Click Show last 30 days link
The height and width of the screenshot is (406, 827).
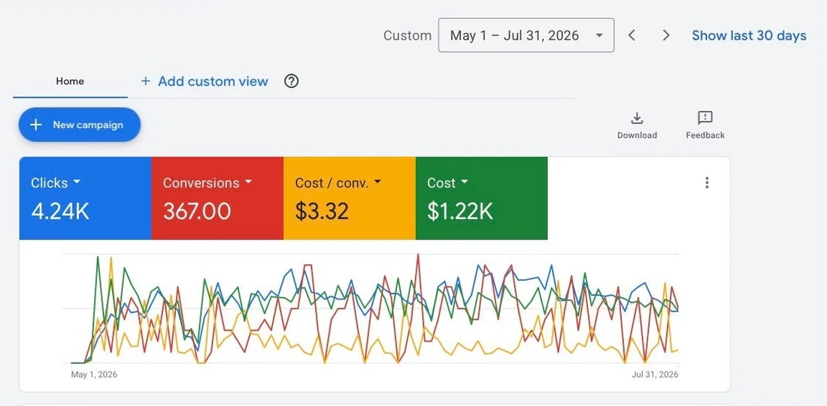(x=749, y=35)
